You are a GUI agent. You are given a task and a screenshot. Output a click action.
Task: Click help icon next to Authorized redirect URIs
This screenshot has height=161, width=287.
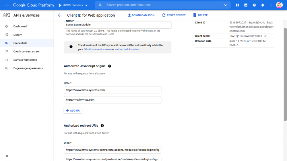(102, 126)
